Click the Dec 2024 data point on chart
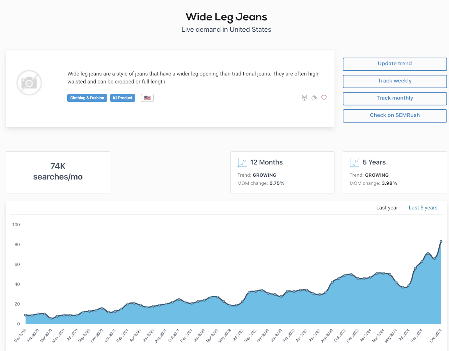The height and width of the screenshot is (351, 449). 441,241
